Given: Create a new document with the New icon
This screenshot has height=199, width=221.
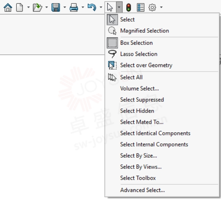Looking at the screenshot, I should [x=19, y=7].
